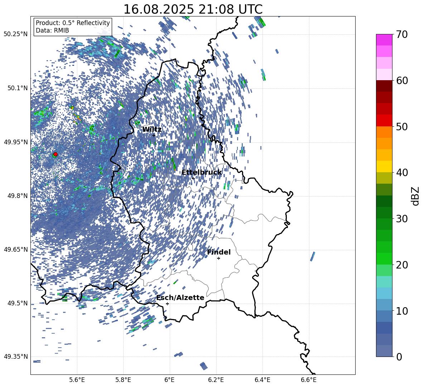Image resolution: width=424 pixels, height=387 pixels.
Task: Click the Esch/Alzette location cross marker
Action: coord(167,304)
